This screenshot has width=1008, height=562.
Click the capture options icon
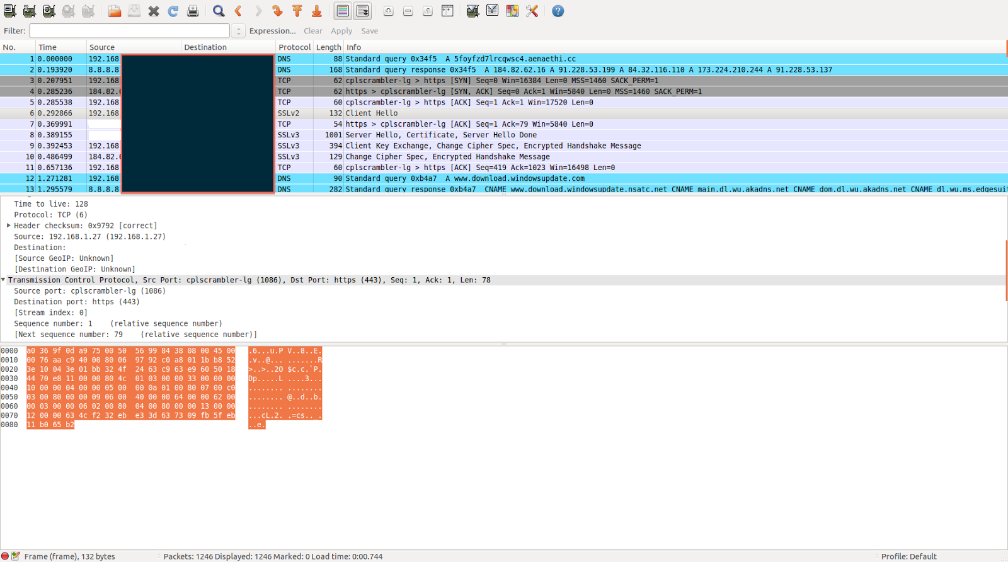[x=30, y=11]
